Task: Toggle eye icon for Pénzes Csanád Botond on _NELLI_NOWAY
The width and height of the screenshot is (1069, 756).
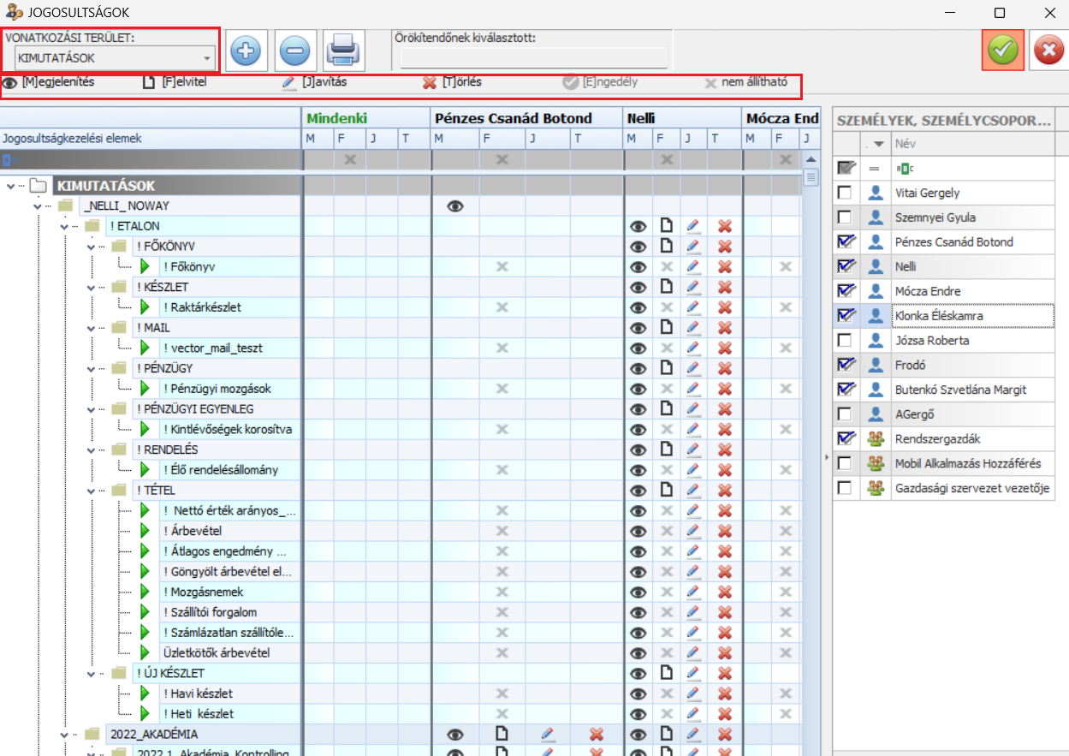Action: tap(455, 206)
